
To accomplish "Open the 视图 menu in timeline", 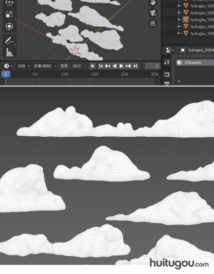I will click(x=64, y=66).
